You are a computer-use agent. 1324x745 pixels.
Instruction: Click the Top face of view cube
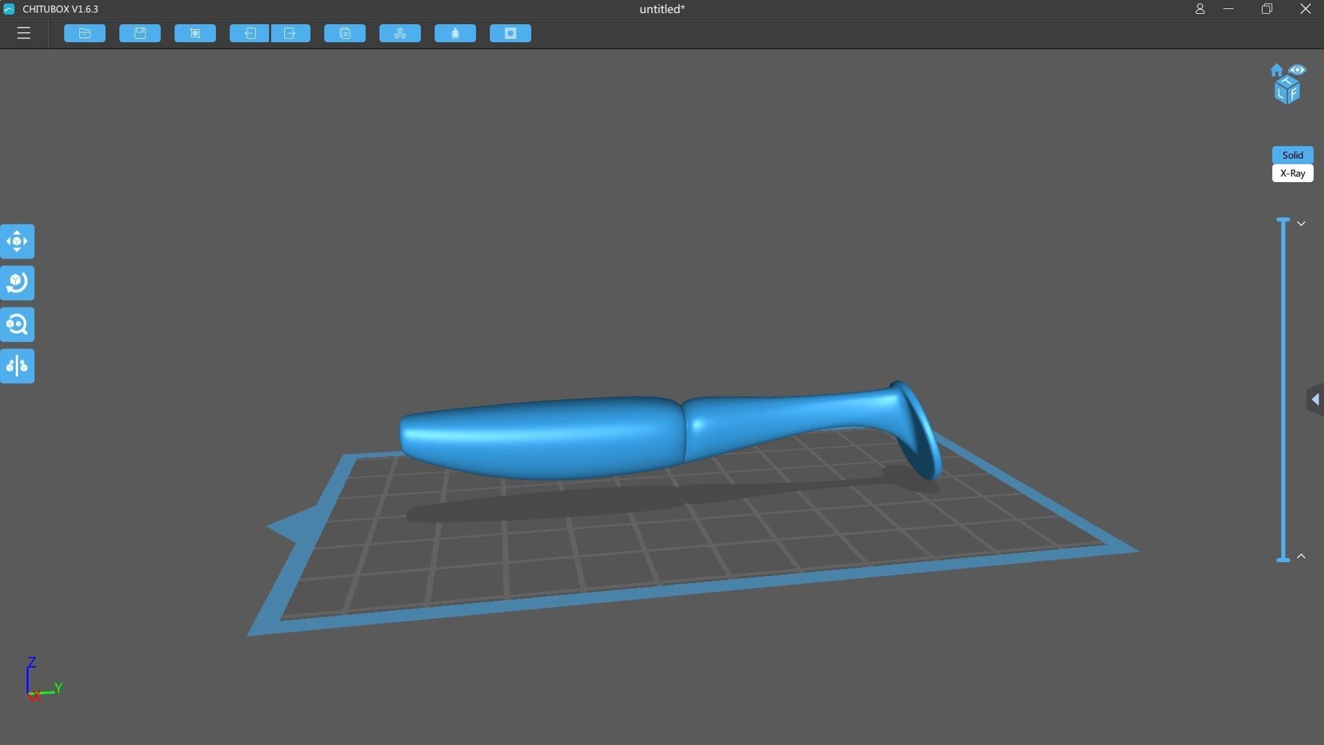(1287, 81)
